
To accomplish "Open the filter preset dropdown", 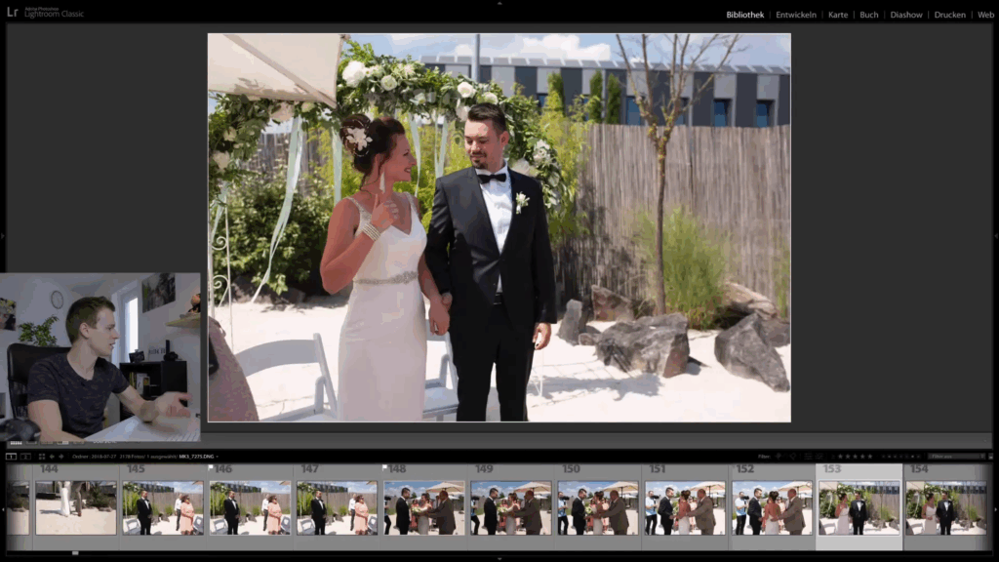I will [956, 456].
